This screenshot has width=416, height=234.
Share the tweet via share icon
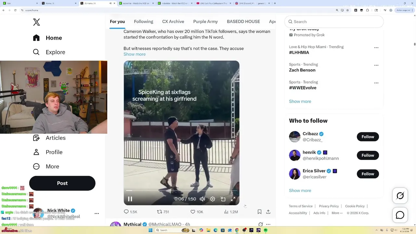pos(268,212)
